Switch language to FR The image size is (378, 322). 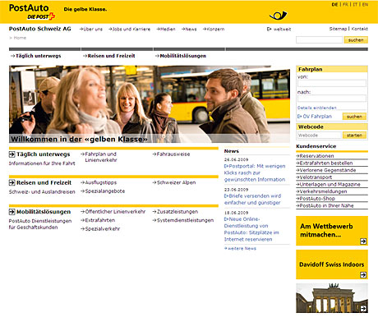[x=345, y=4]
